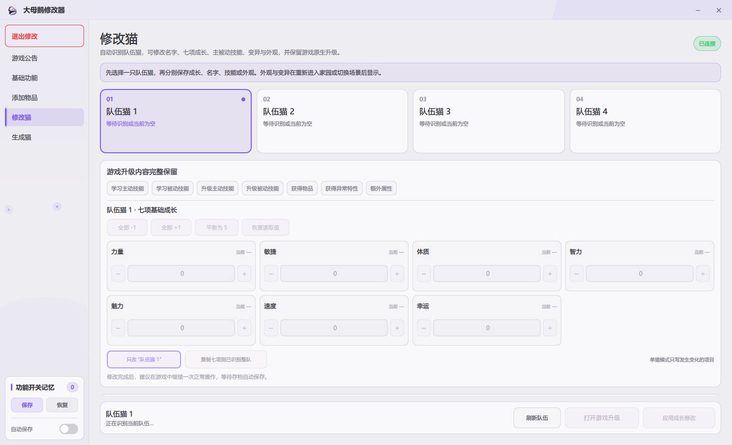Select the 队伍猫 1 card
This screenshot has width=732, height=445.
[x=176, y=121]
